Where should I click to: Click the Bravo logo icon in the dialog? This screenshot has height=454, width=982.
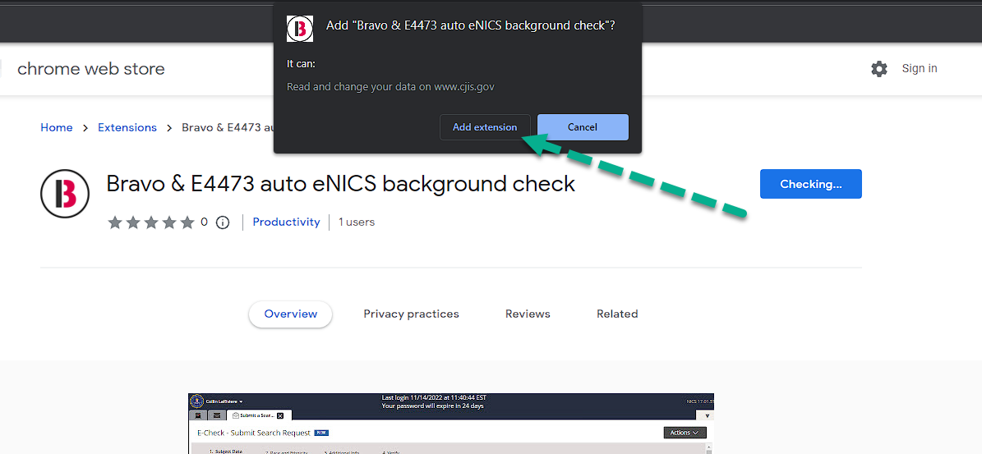pyautogui.click(x=300, y=29)
